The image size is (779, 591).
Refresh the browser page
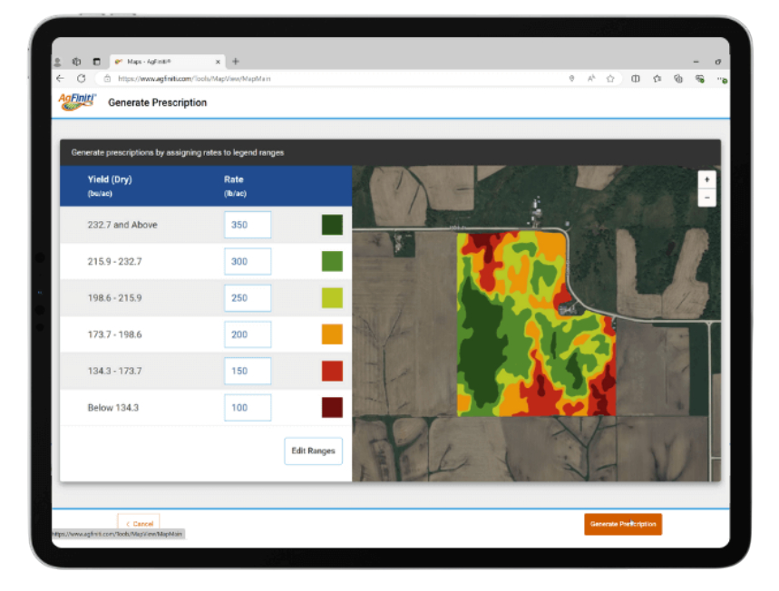(82, 79)
